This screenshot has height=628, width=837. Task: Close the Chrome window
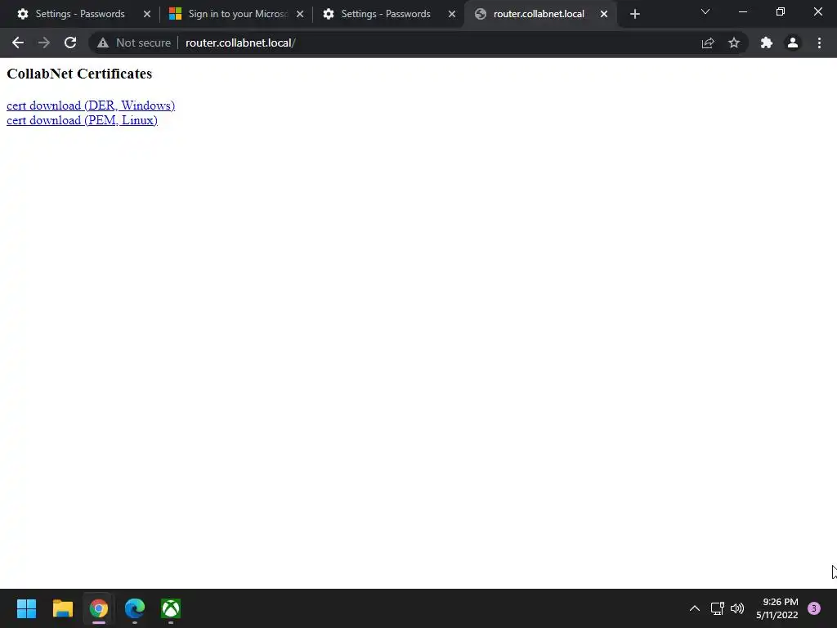coord(817,11)
